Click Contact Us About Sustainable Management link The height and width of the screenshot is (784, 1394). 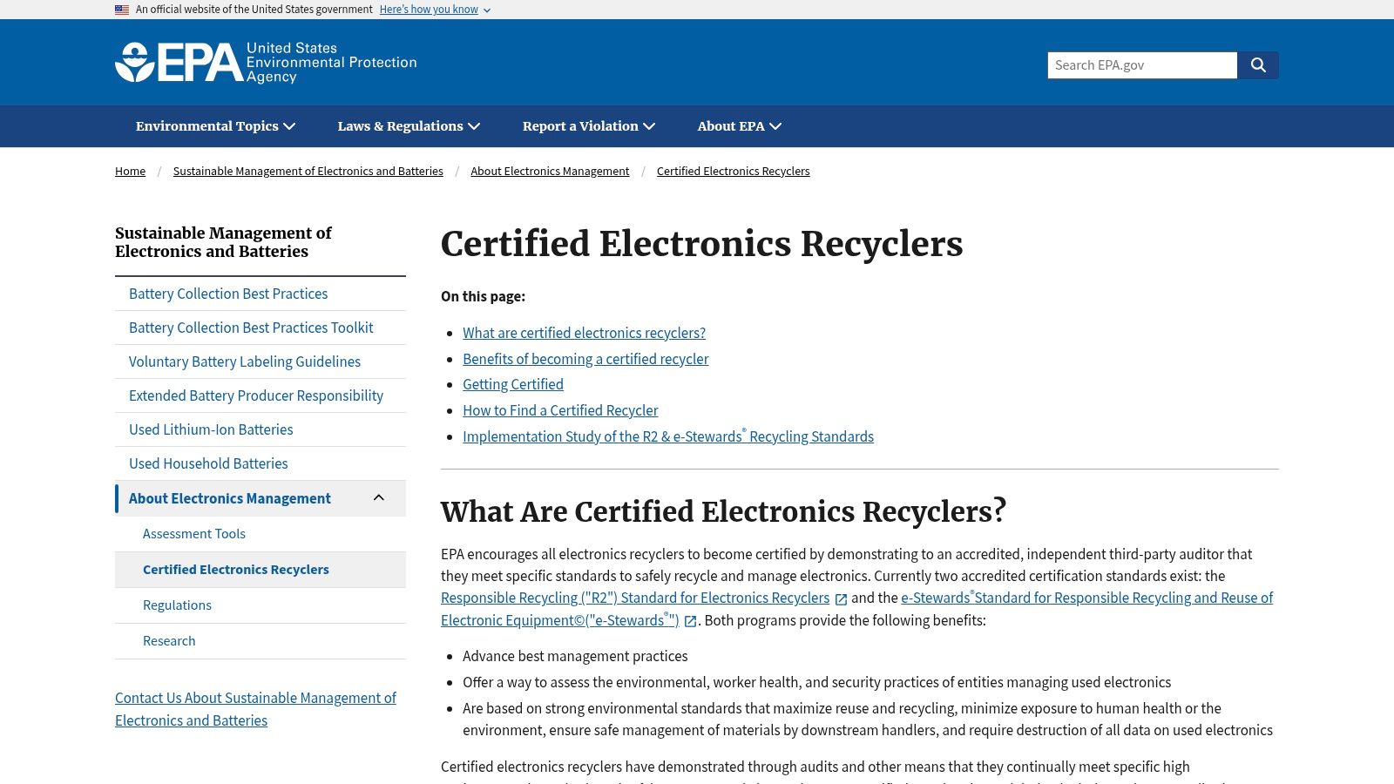point(255,709)
